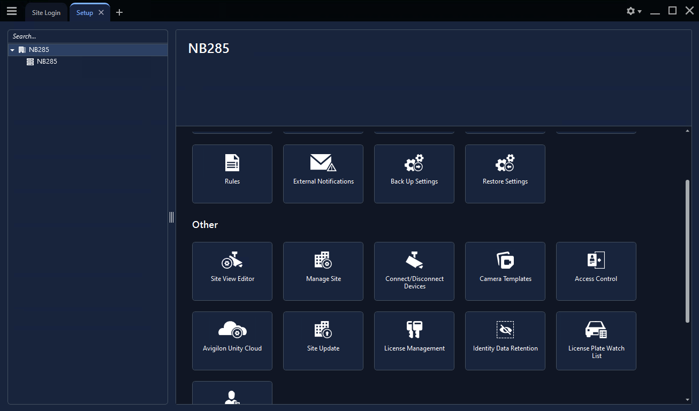Open Identity Data Retention settings
This screenshot has width=699, height=411.
(x=505, y=340)
